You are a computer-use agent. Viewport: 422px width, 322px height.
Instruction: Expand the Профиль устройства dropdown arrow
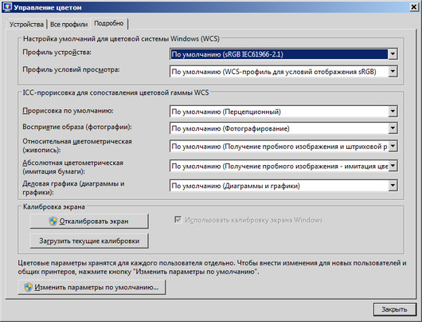pyautogui.click(x=393, y=54)
